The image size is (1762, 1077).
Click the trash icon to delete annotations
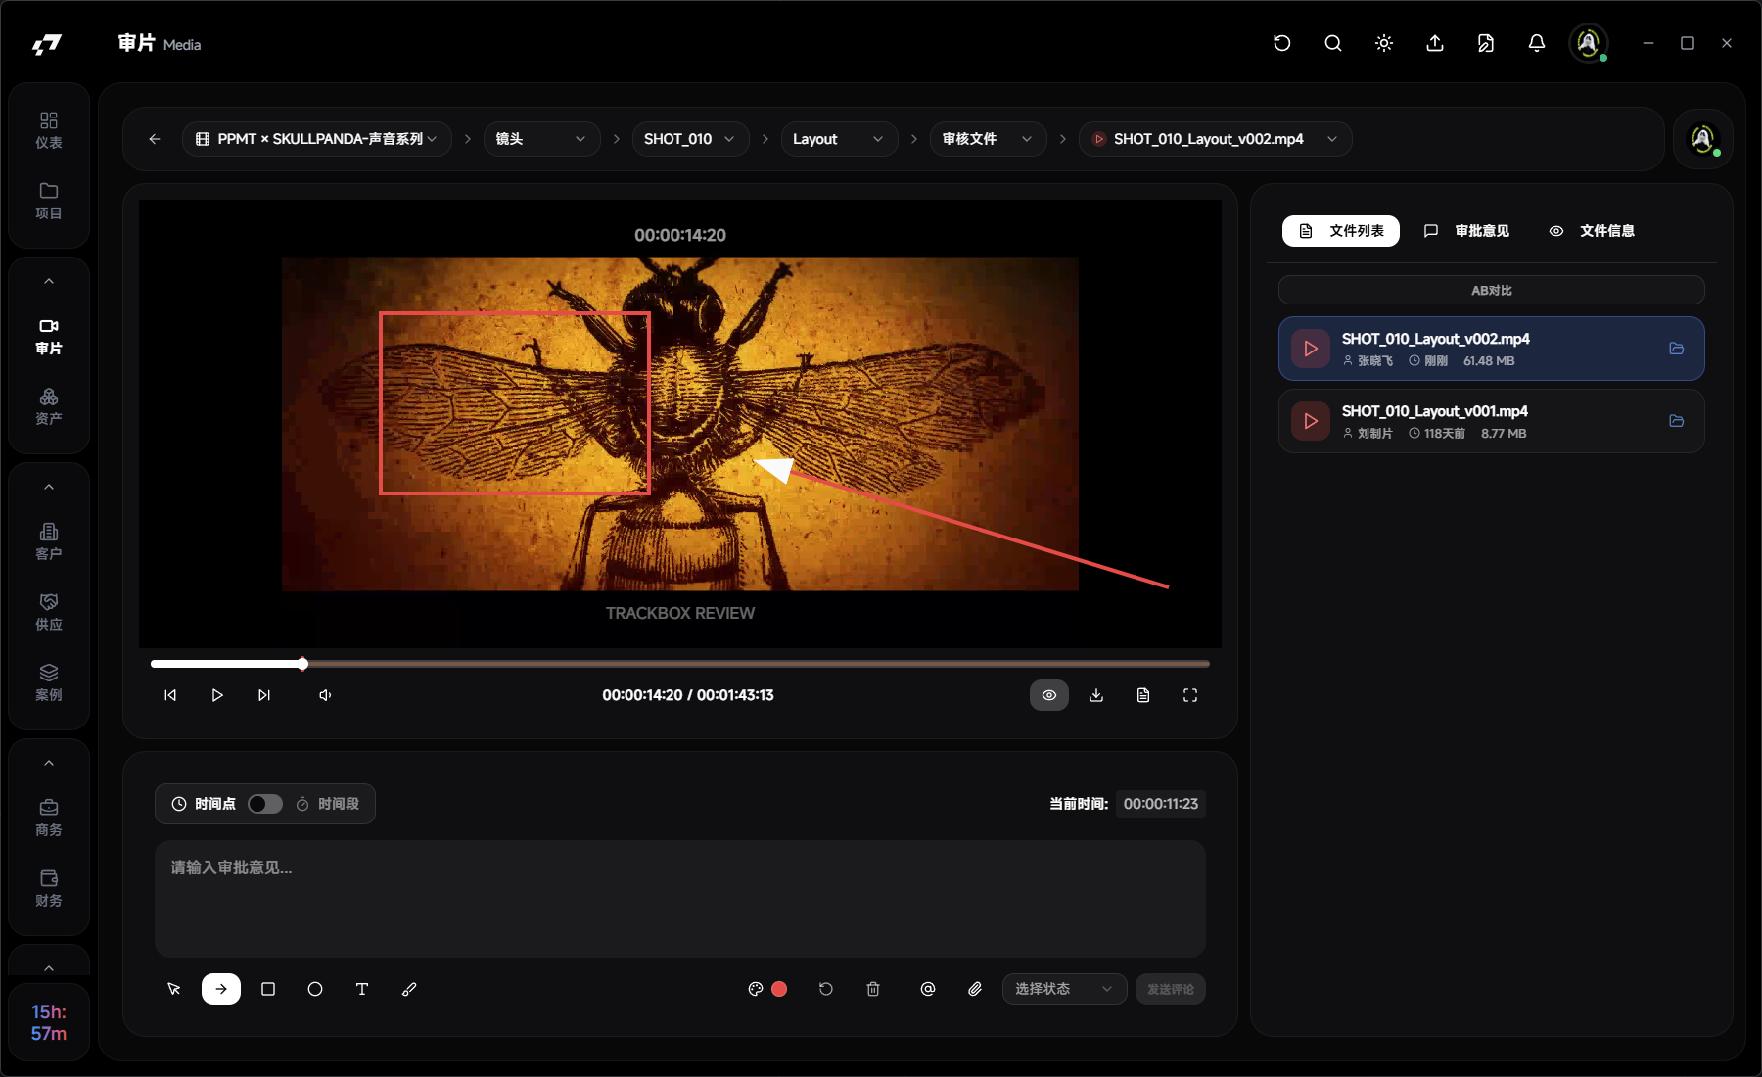(873, 989)
